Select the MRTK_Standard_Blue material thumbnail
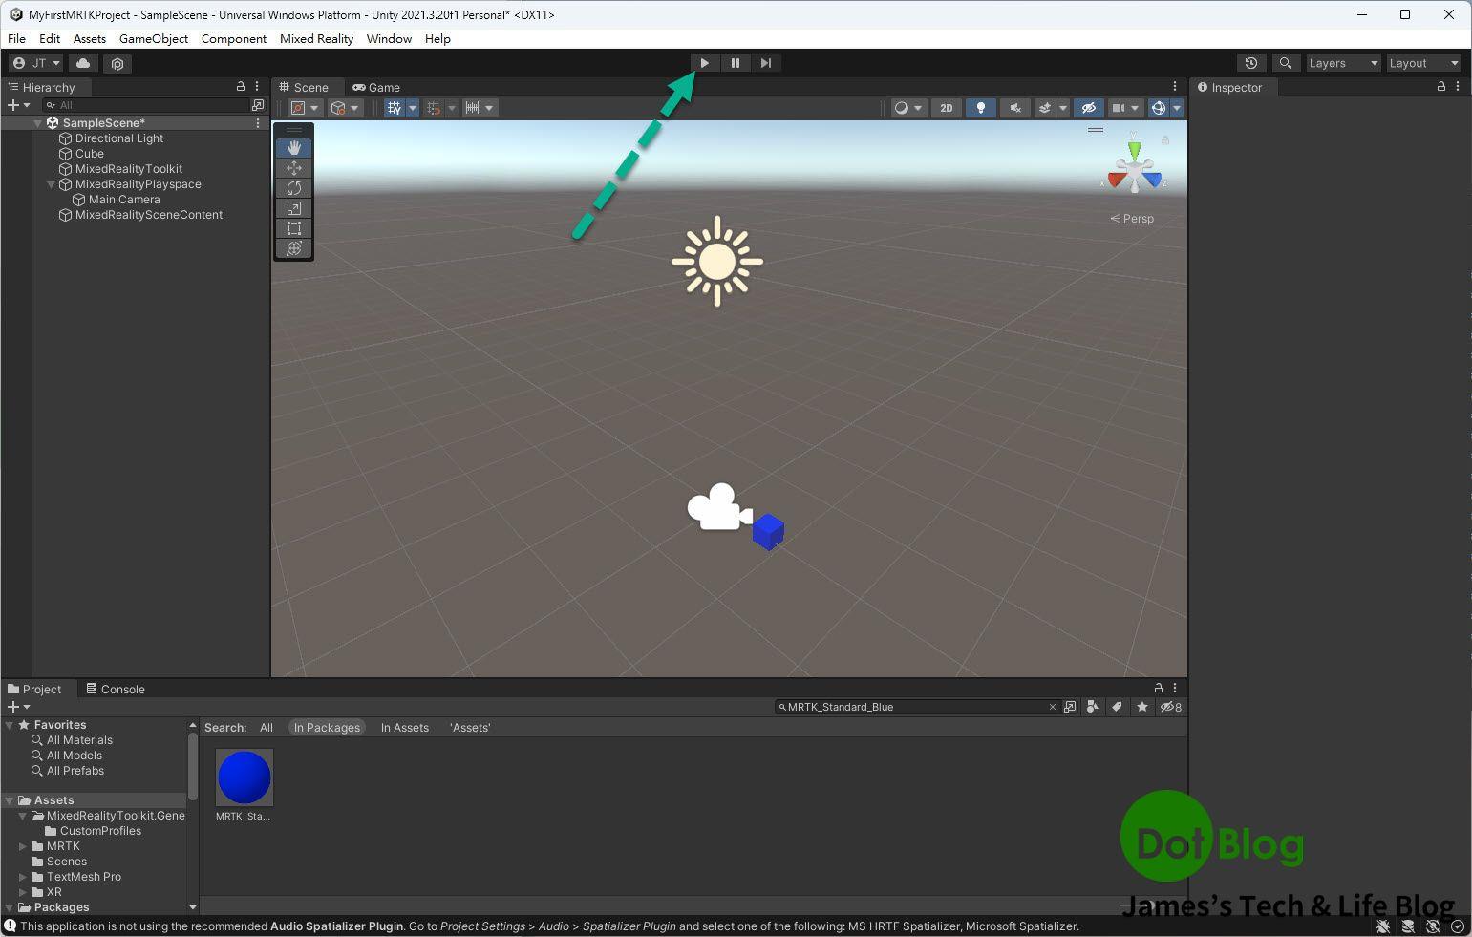The width and height of the screenshot is (1472, 937). coord(245,777)
